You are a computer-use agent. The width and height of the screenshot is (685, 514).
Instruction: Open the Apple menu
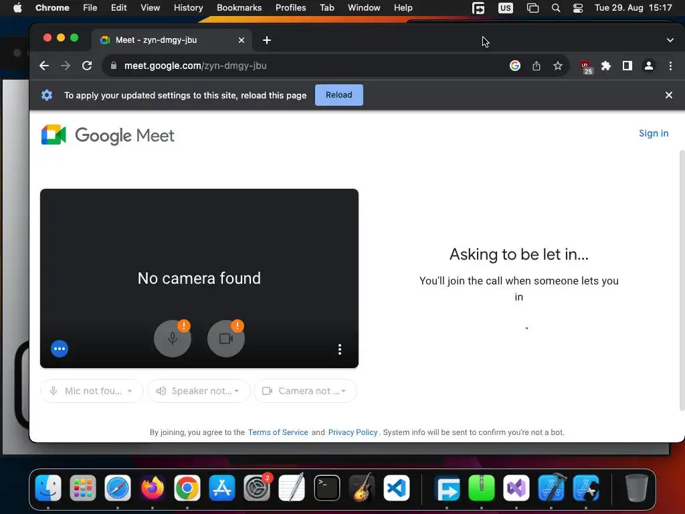coord(17,8)
